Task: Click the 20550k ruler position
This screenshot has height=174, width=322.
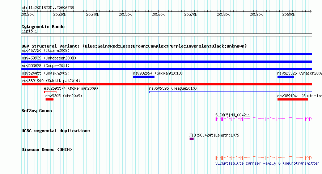Action: click(x=125, y=14)
